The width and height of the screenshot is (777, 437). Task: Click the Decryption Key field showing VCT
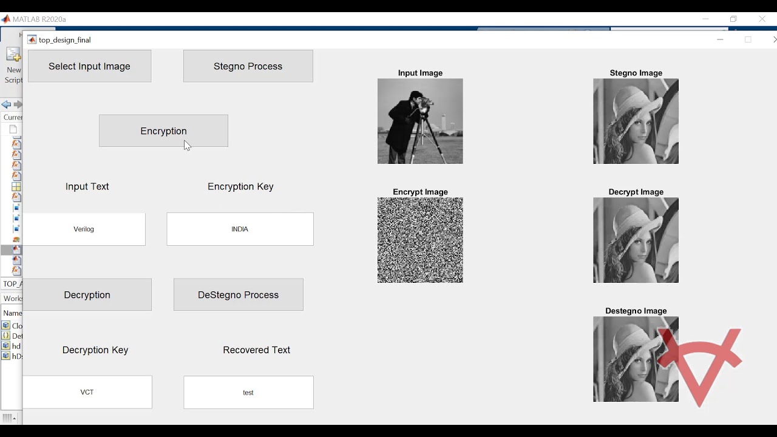point(87,392)
